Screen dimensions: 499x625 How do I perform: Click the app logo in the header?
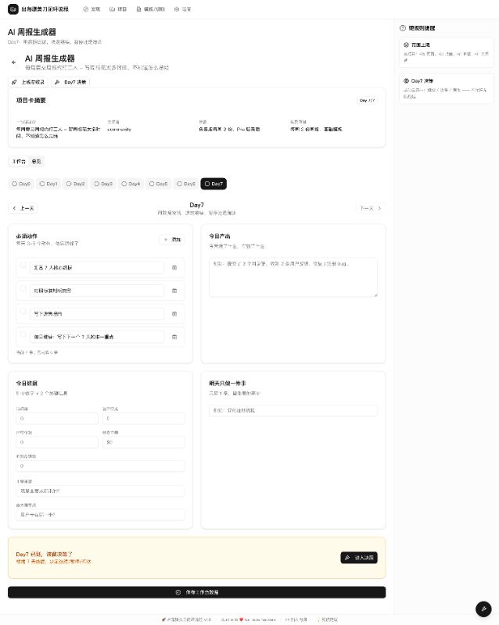click(x=13, y=9)
